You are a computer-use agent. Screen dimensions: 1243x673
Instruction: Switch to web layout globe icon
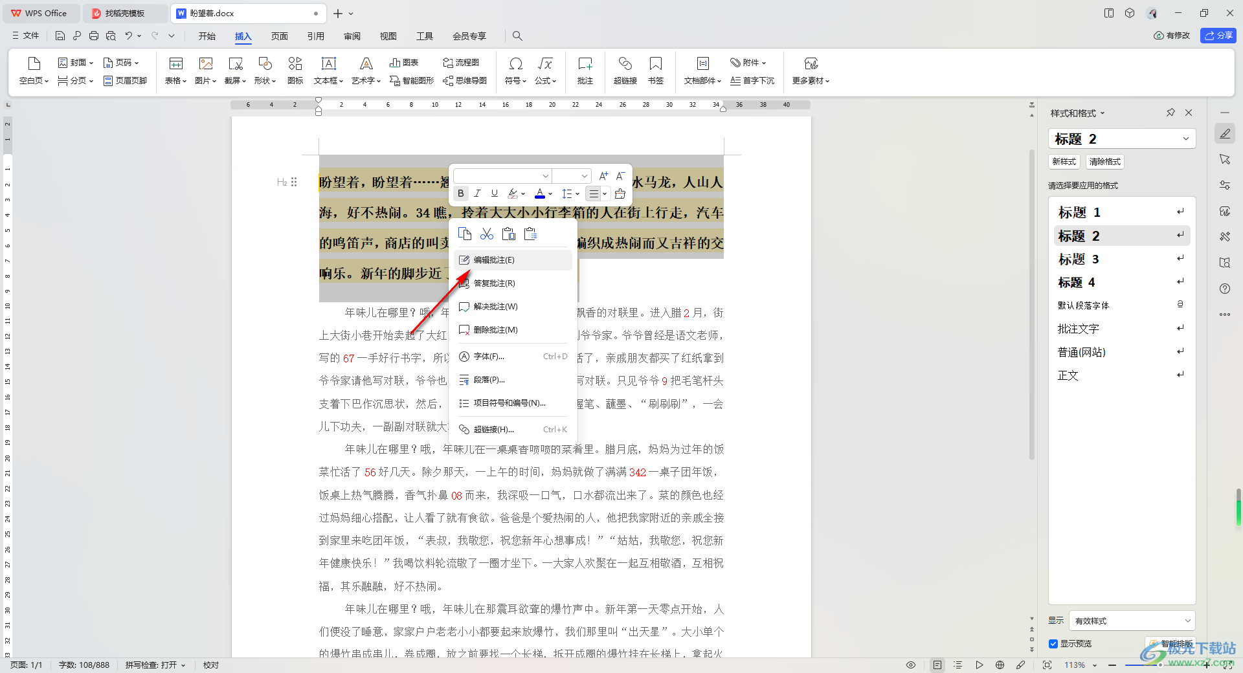(1000, 665)
